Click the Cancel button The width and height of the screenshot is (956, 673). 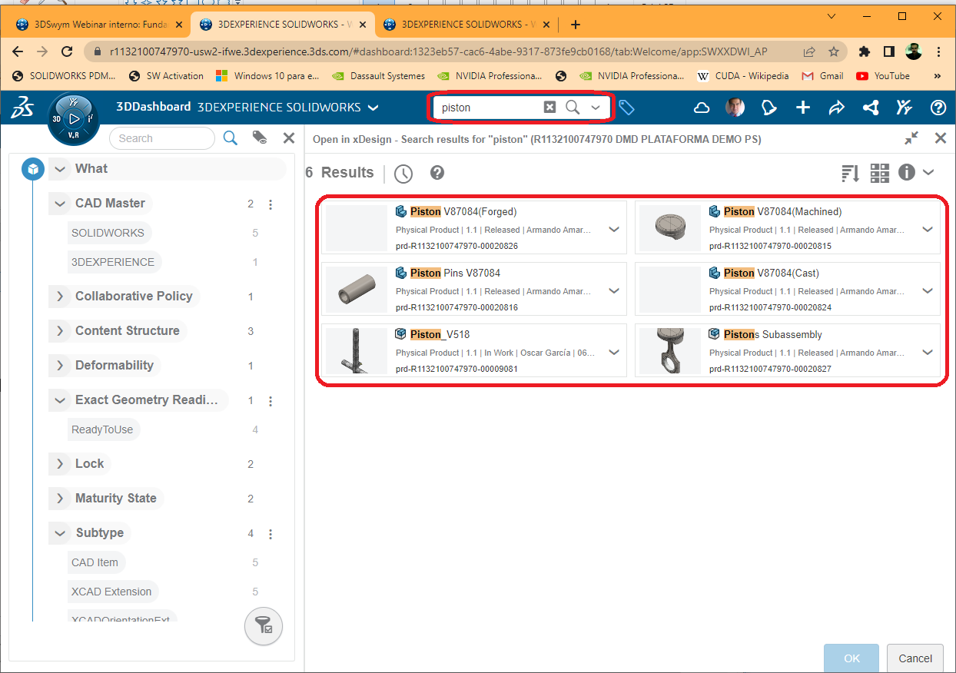(x=915, y=658)
